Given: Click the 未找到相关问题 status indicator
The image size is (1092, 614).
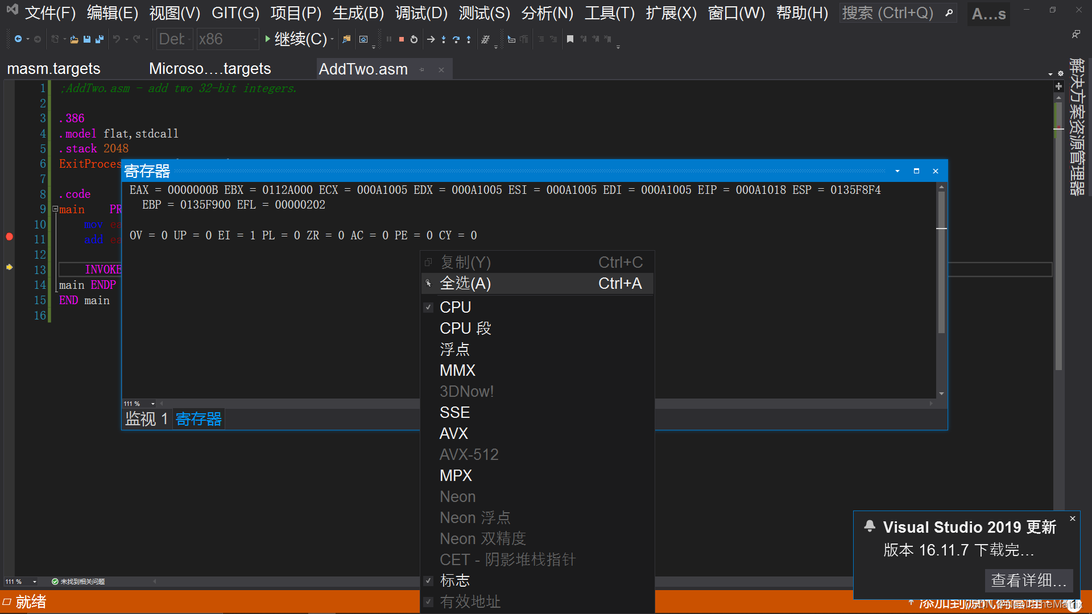Looking at the screenshot, I should pos(78,582).
